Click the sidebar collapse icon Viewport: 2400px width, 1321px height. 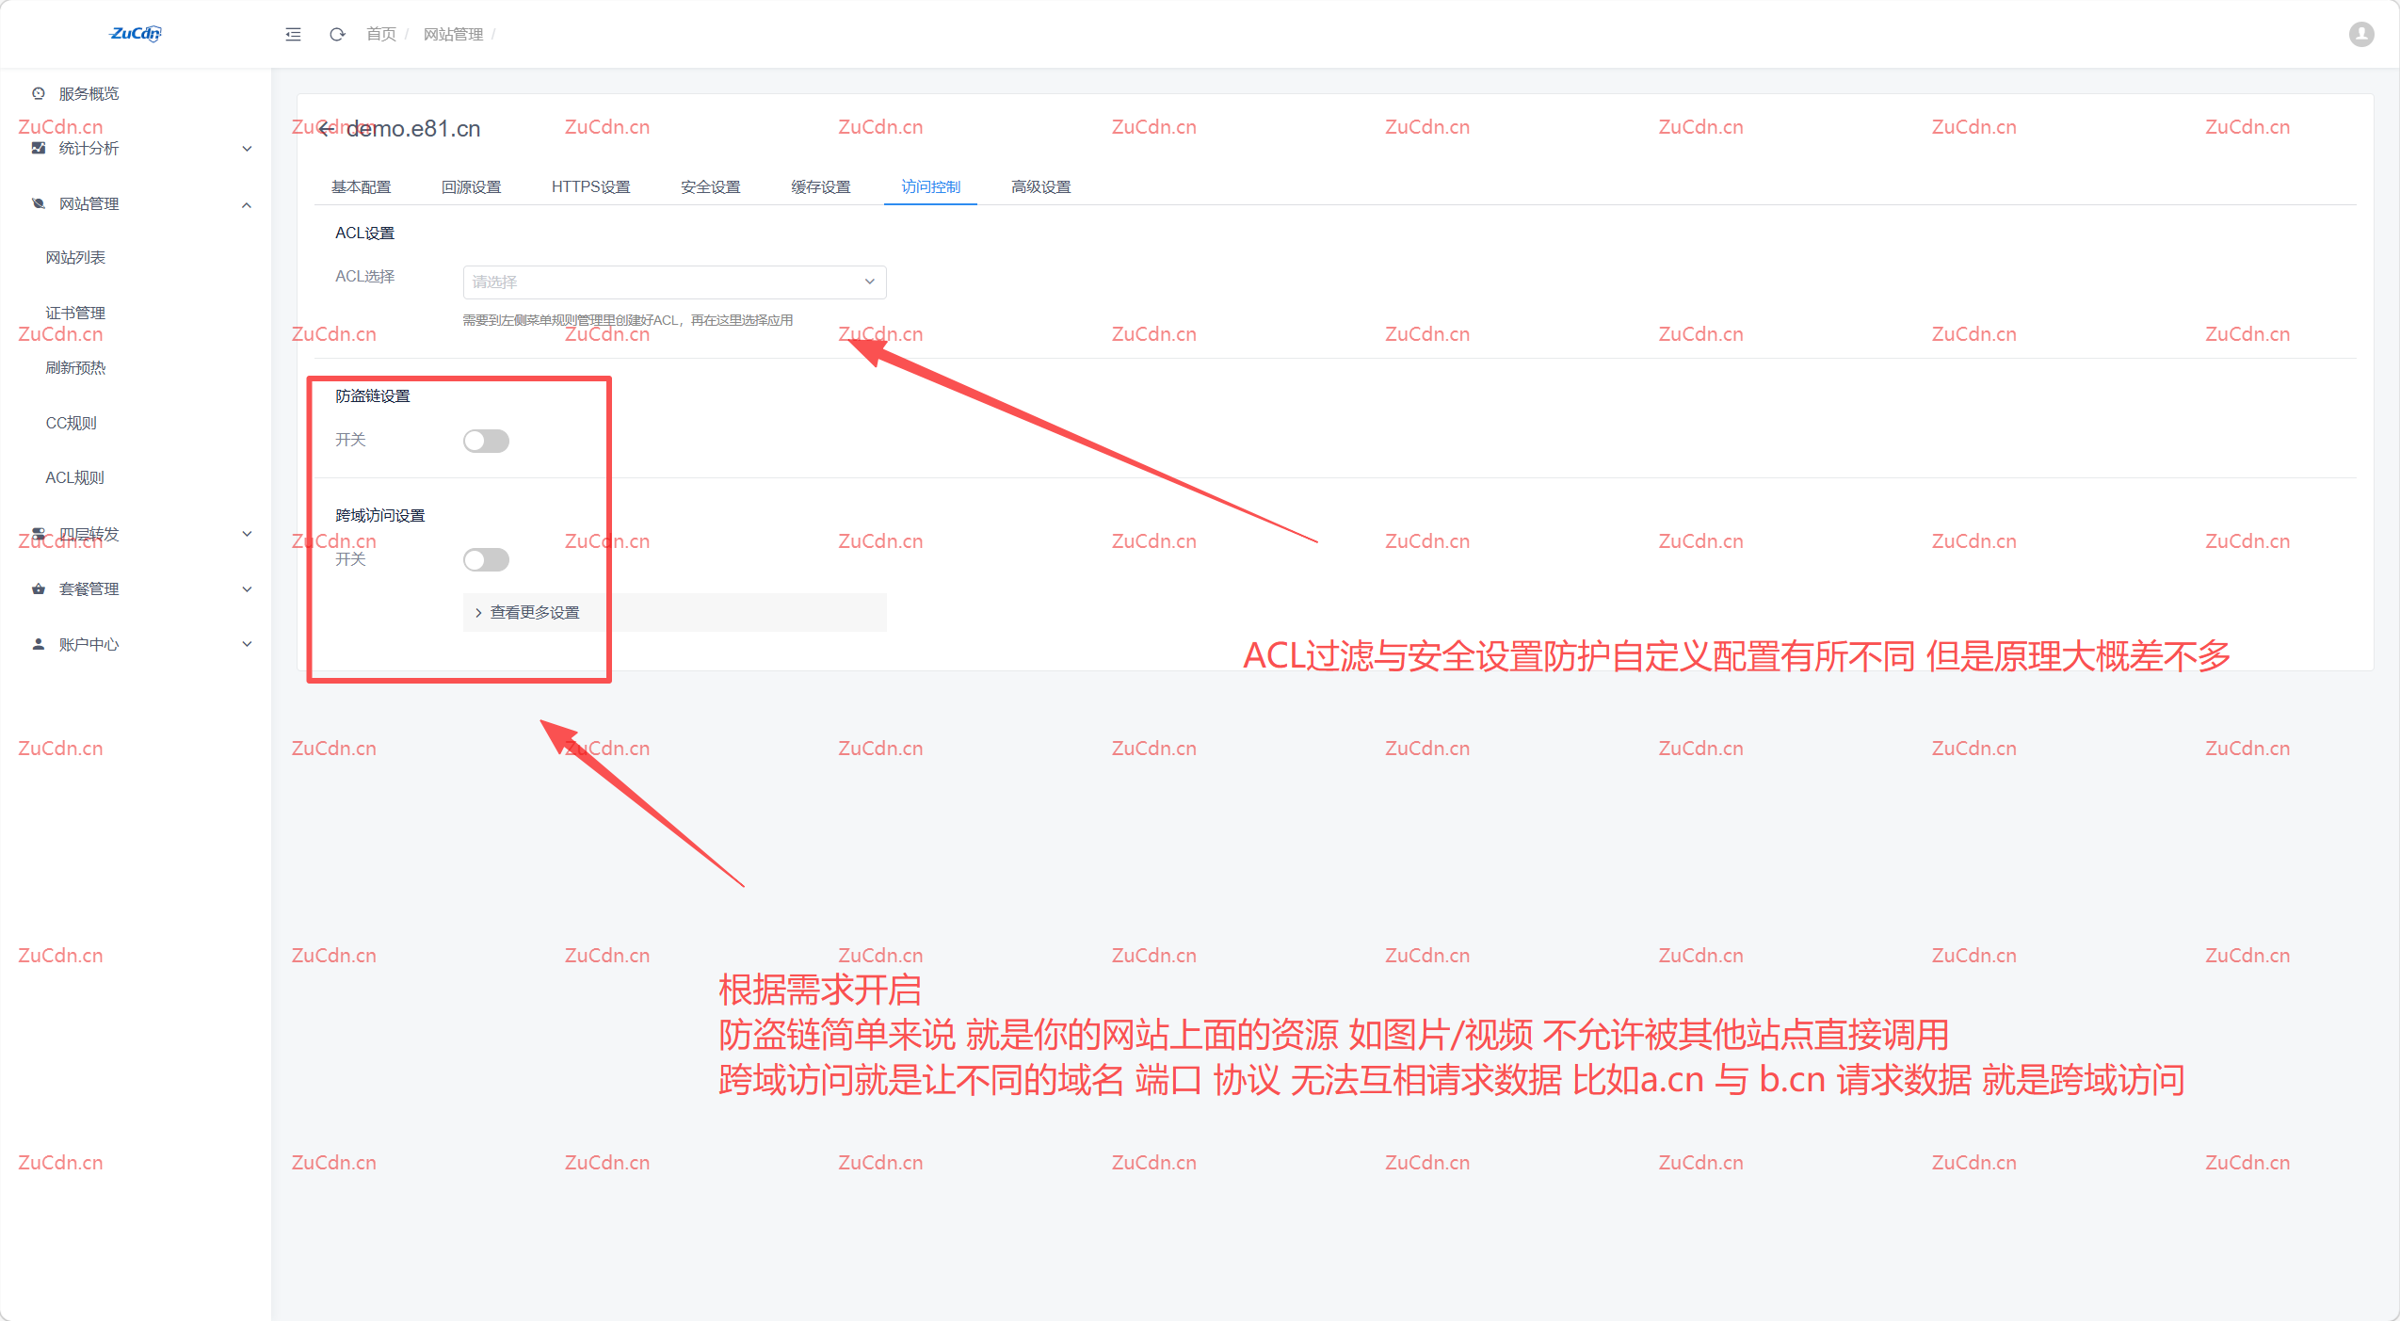tap(293, 34)
